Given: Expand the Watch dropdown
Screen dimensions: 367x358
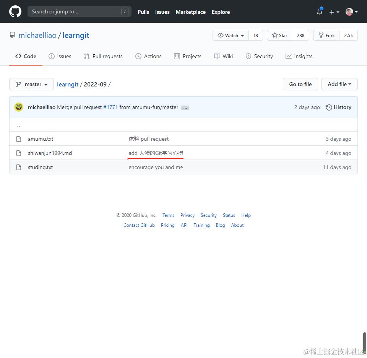Looking at the screenshot, I should (231, 35).
